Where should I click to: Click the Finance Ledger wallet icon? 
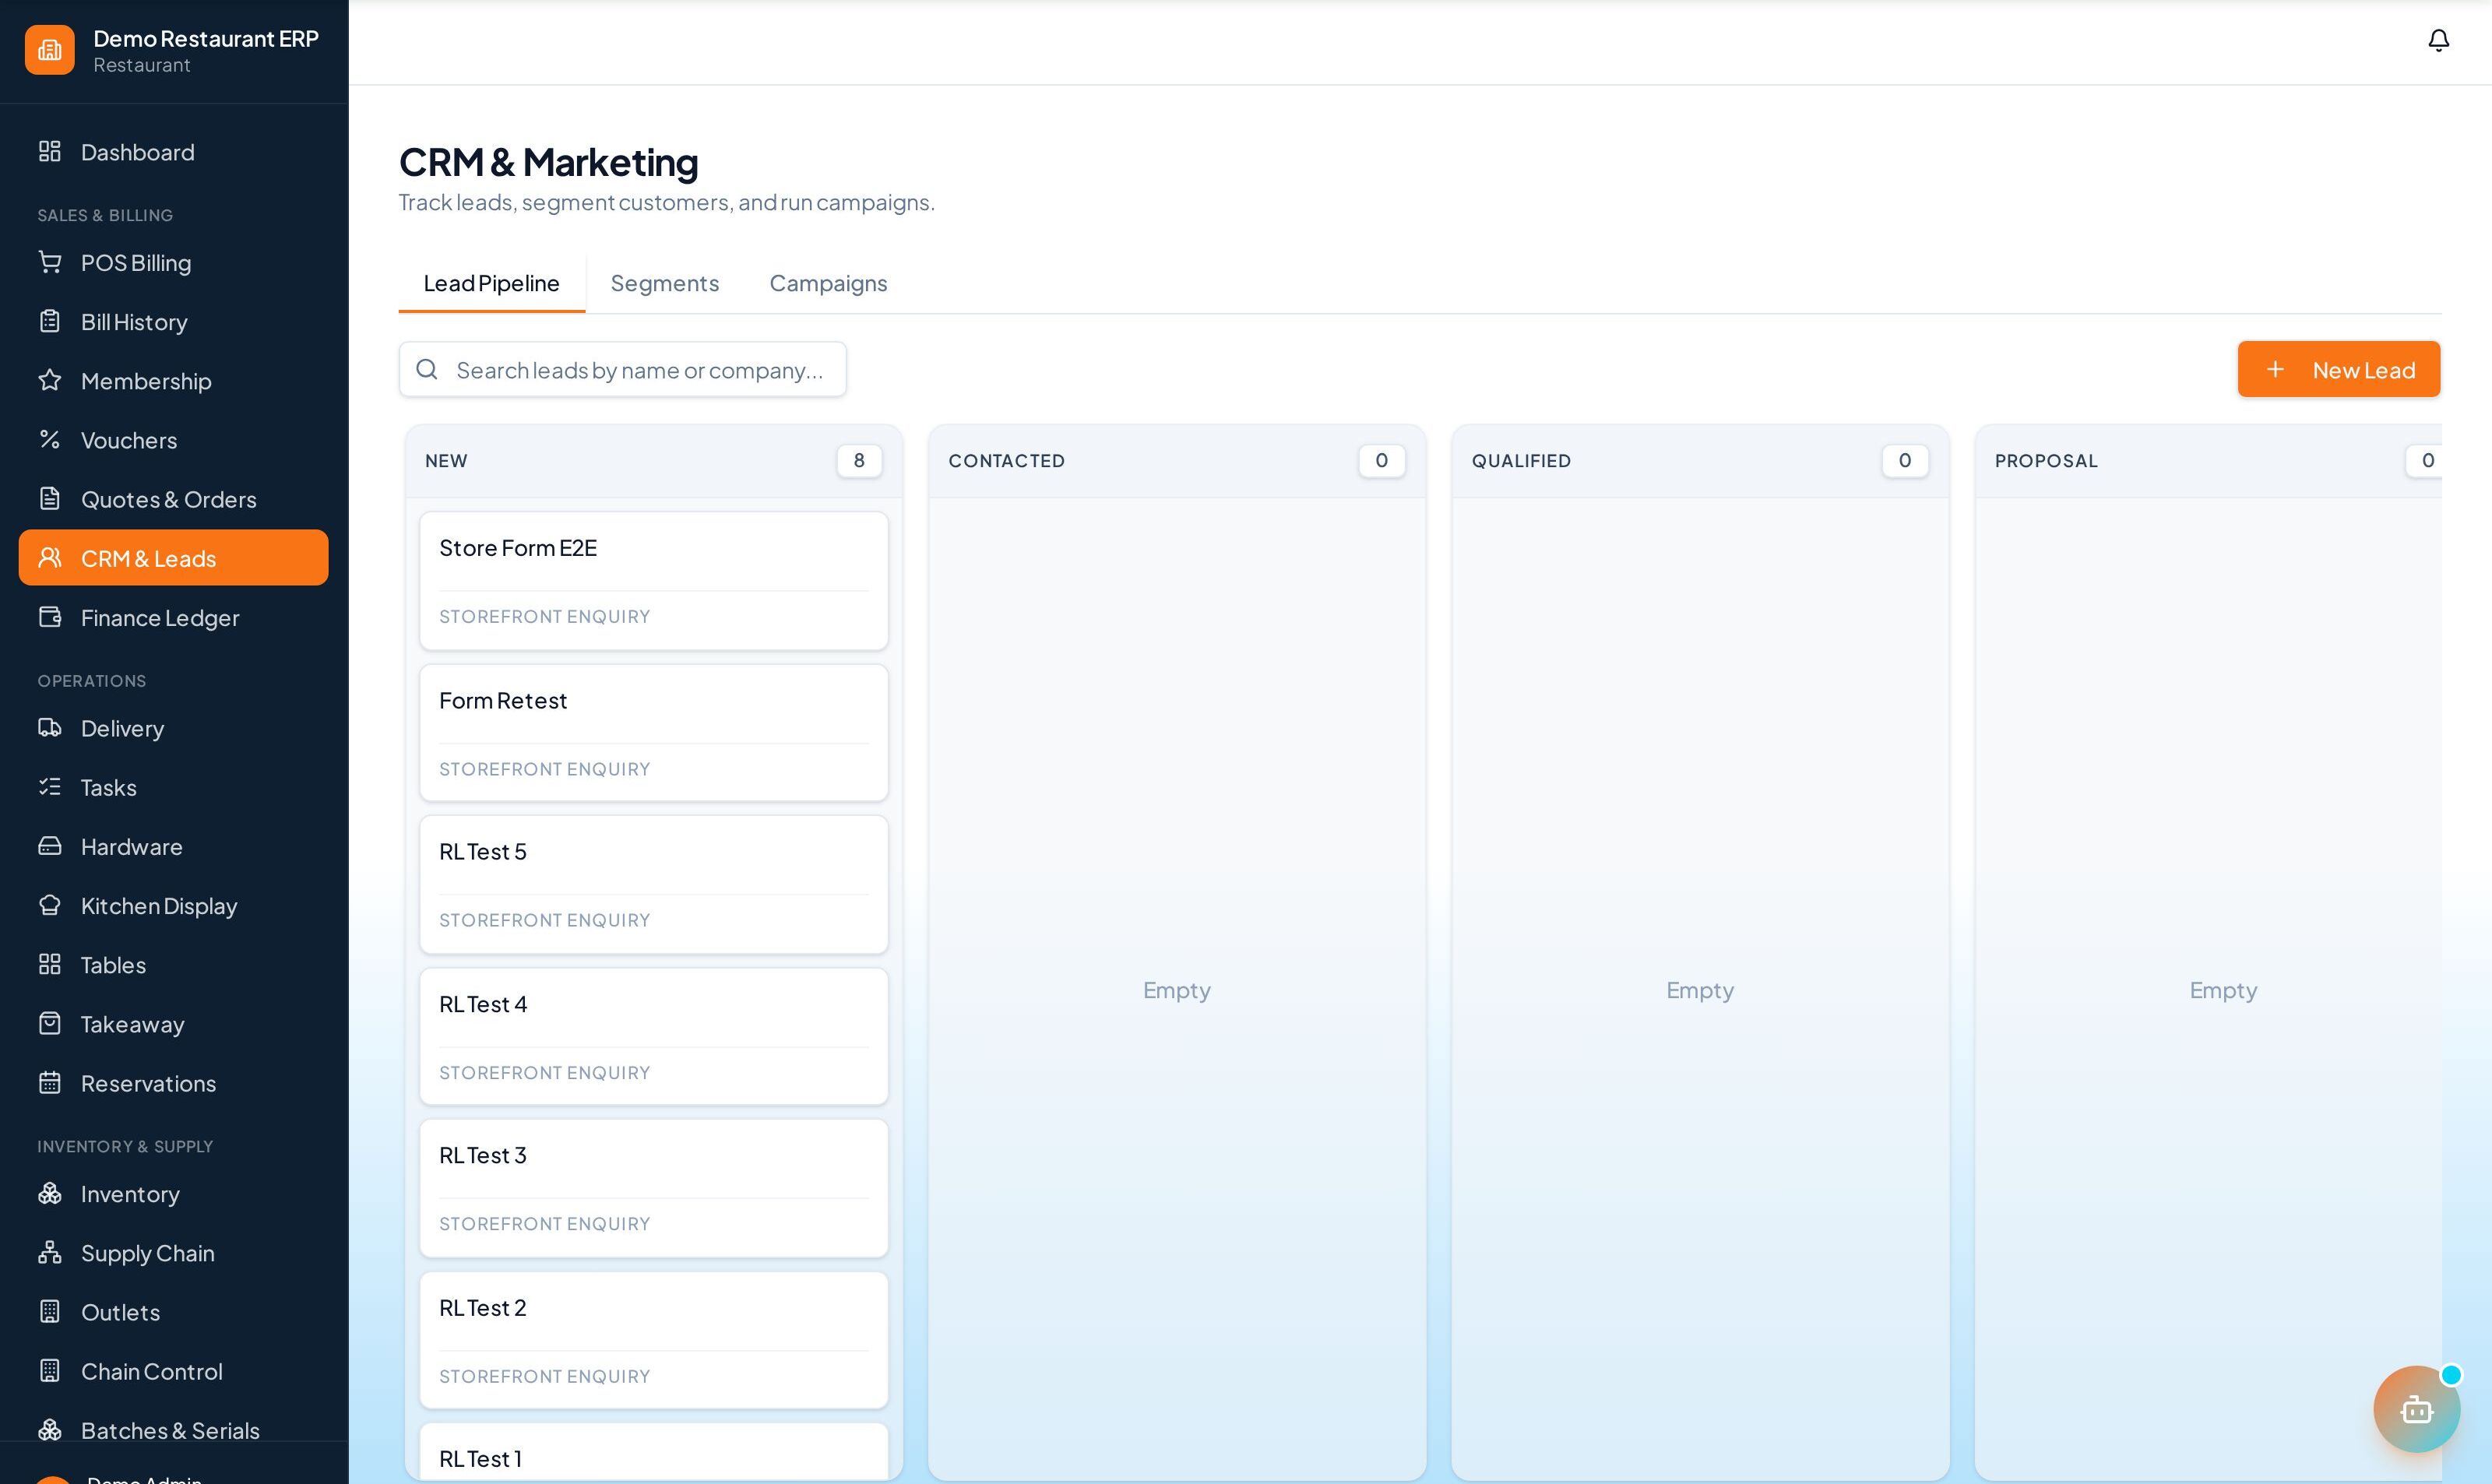50,617
